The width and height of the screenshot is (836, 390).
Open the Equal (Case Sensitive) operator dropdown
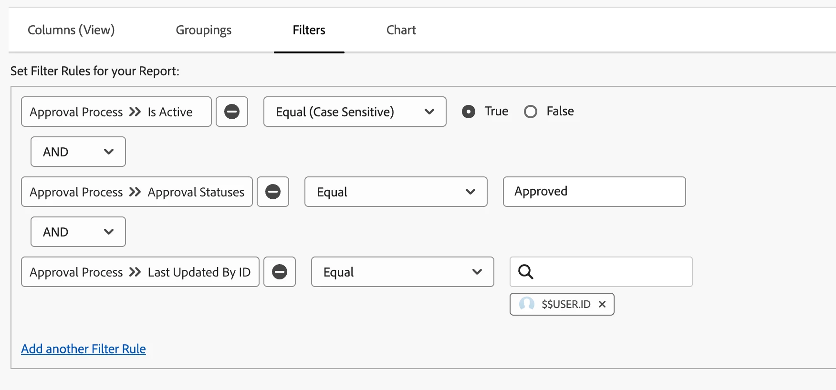pos(355,112)
